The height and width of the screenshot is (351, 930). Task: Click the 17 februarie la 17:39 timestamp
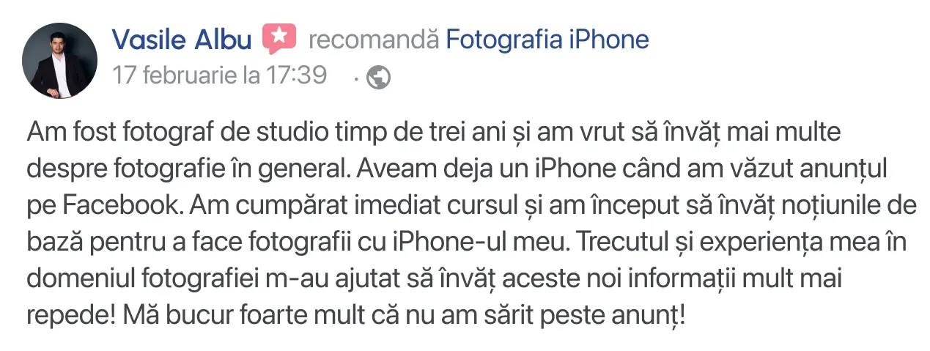[x=219, y=75]
